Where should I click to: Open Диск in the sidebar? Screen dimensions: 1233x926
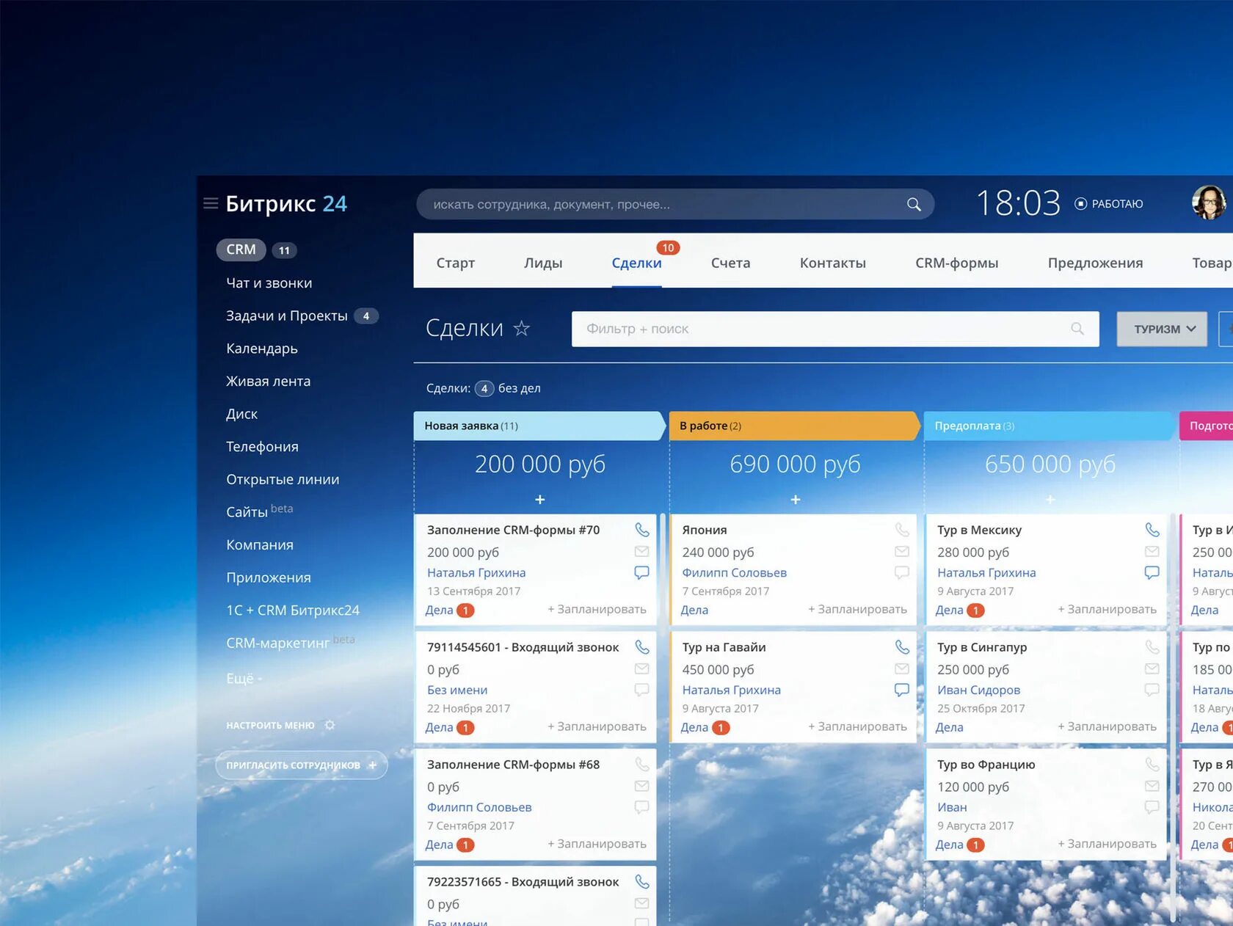tap(241, 414)
